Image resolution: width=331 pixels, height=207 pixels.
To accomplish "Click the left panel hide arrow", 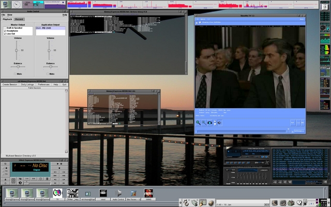I will 180,203.
